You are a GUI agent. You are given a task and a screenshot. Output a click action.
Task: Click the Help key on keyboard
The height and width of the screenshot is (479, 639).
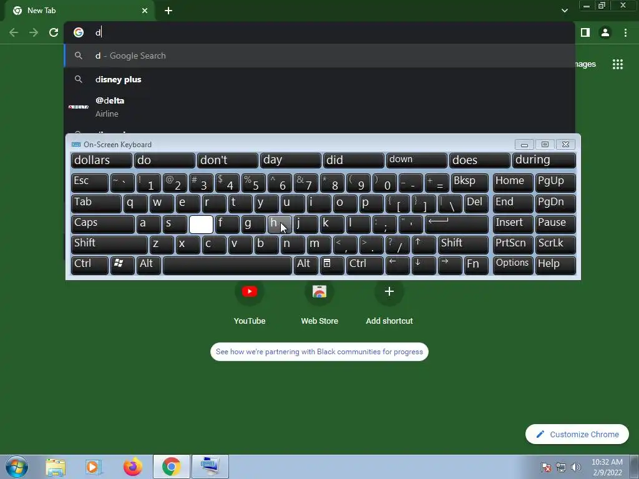[555, 265]
